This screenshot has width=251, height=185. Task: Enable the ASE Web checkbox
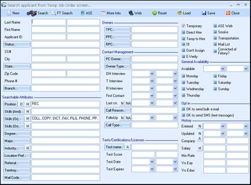pyautogui.click(x=215, y=26)
